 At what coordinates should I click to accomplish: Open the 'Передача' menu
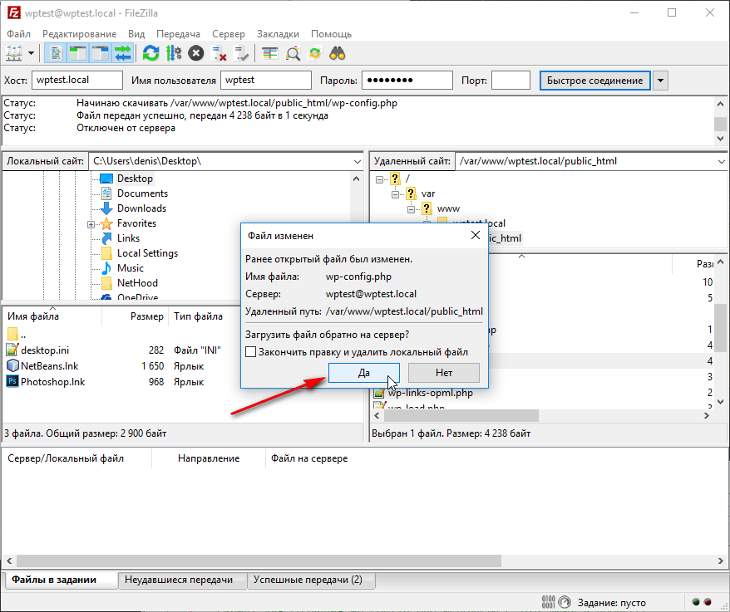coord(178,34)
